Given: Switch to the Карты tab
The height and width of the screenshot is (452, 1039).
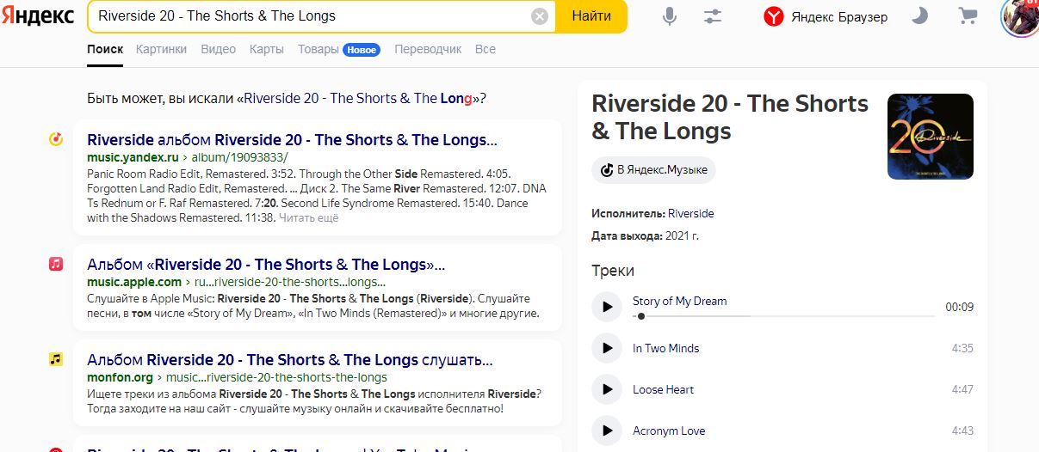Looking at the screenshot, I should point(267,49).
